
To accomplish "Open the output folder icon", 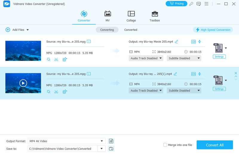I will (111, 149).
